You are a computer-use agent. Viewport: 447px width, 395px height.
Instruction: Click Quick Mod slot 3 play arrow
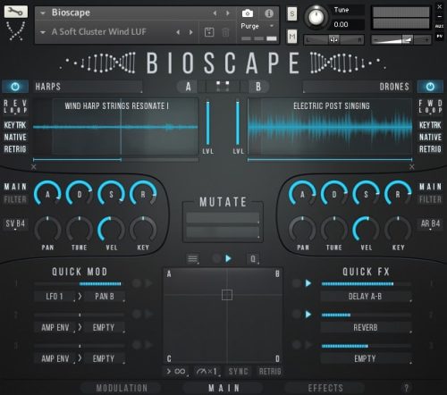click(148, 345)
